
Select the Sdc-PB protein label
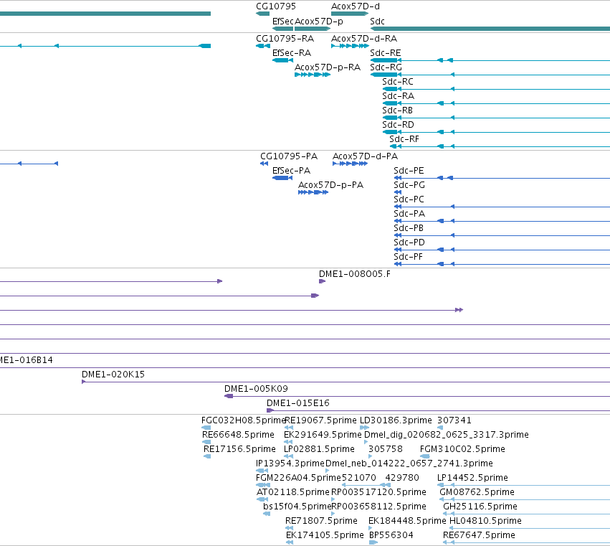point(409,228)
